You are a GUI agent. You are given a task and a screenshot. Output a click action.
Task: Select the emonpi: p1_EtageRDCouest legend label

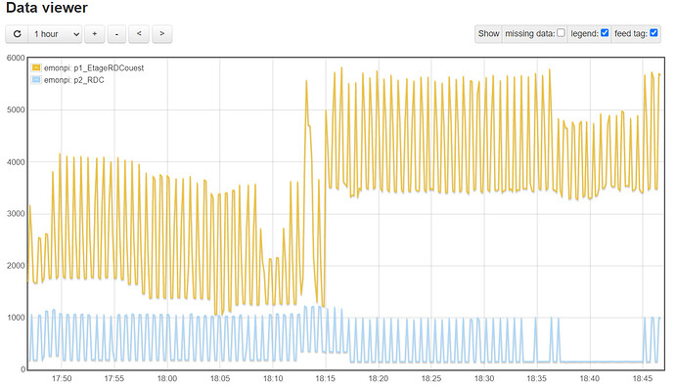tap(94, 68)
